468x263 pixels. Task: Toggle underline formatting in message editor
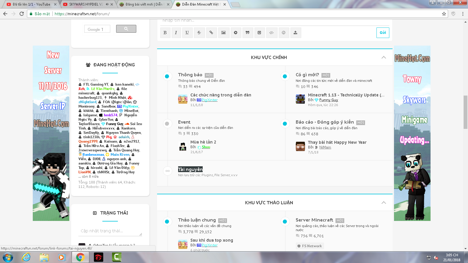click(x=187, y=33)
